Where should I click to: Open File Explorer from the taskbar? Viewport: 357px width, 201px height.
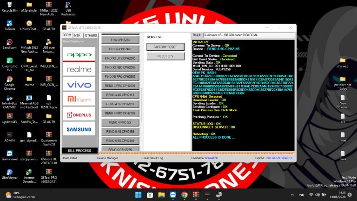point(161,195)
